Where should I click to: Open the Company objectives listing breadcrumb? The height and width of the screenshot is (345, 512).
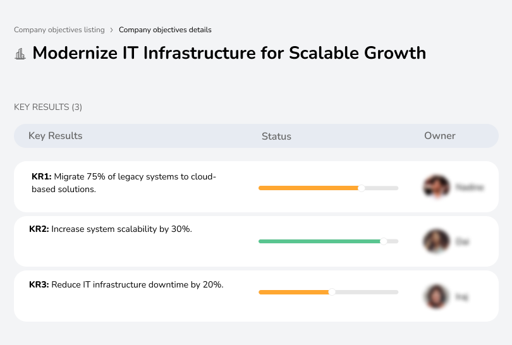(x=59, y=30)
